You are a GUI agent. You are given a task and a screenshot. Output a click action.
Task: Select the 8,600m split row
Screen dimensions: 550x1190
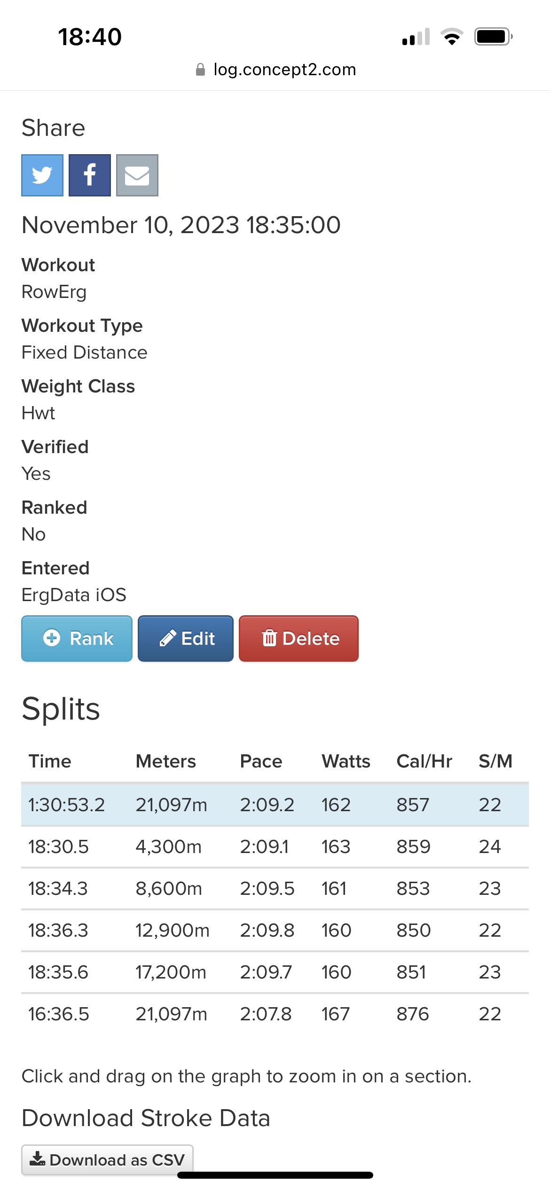click(275, 888)
